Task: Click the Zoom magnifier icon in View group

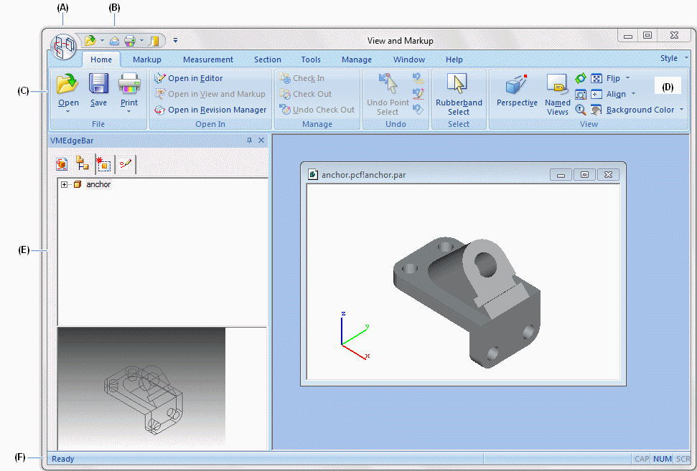Action: point(581,110)
